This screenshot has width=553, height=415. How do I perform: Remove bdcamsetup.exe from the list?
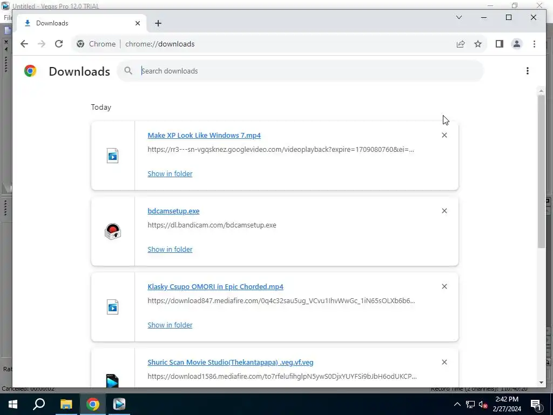(x=444, y=211)
